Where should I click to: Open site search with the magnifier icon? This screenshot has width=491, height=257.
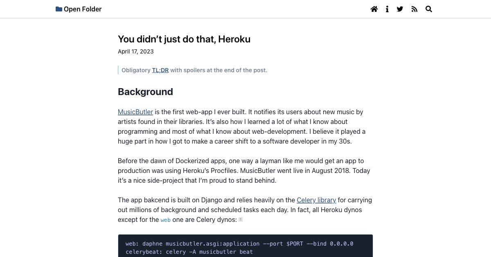tap(429, 9)
